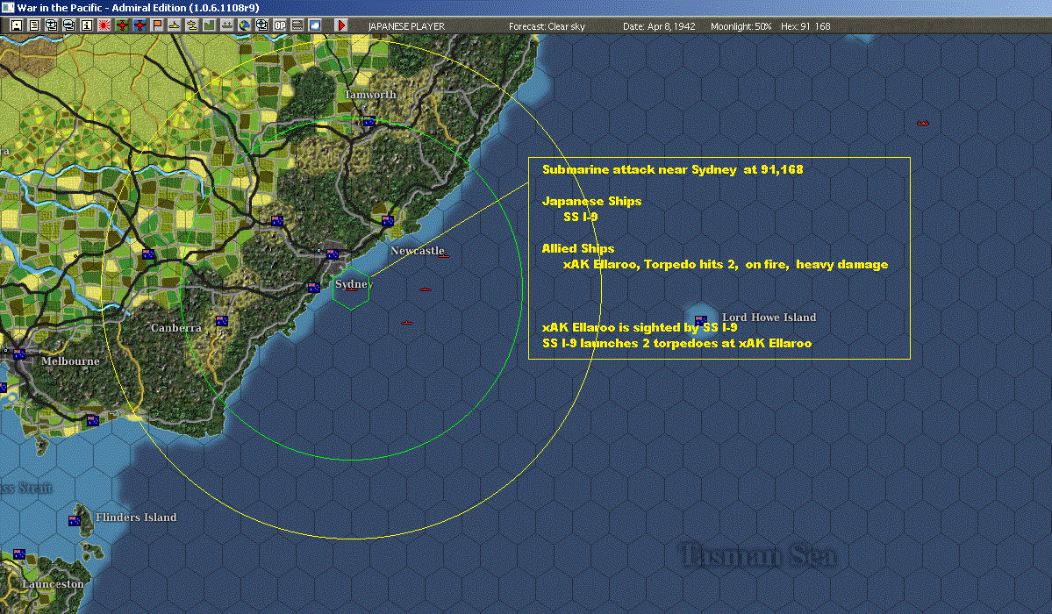This screenshot has width=1052, height=614.
Task: Click 'xAK Ellaroo is sighted by SS I-9' line
Action: (640, 327)
